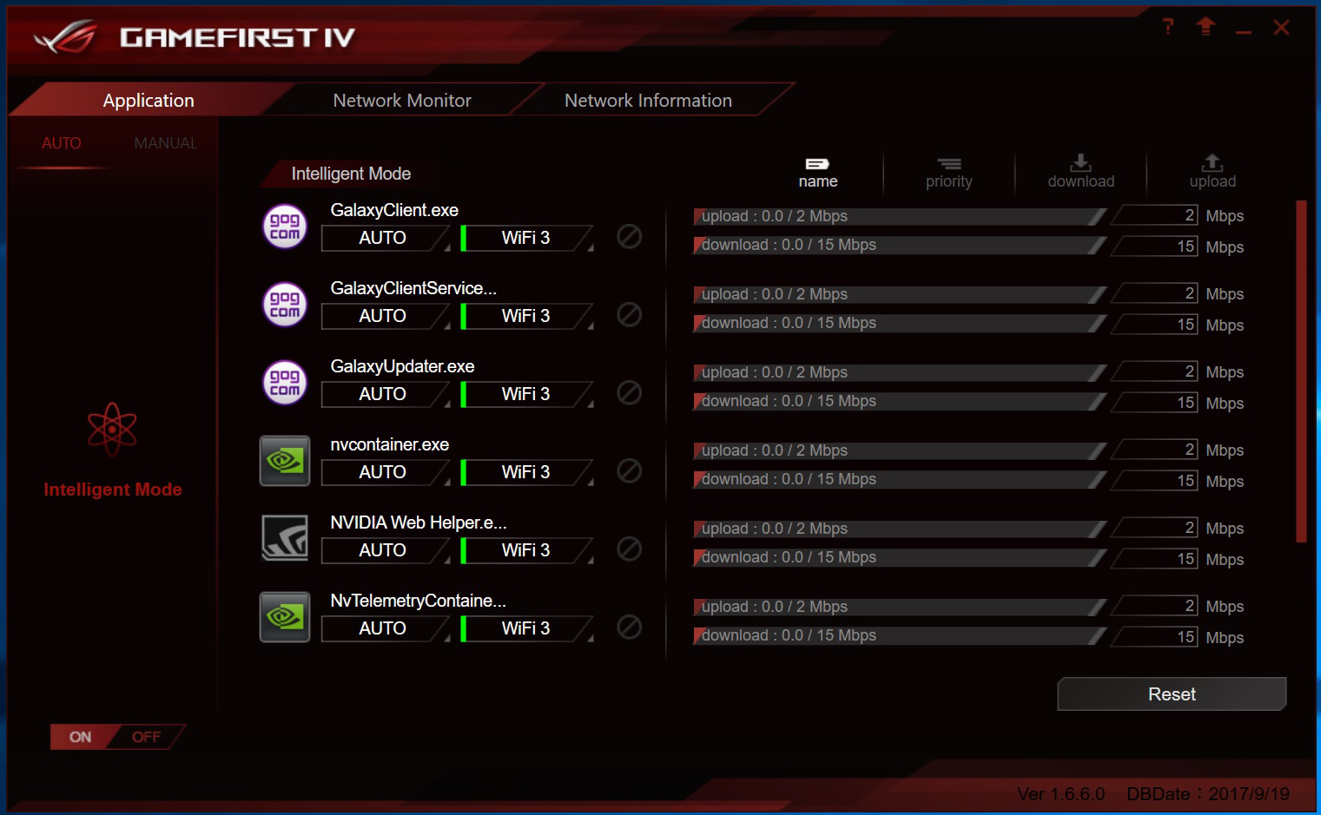This screenshot has width=1321, height=815.
Task: Open the WiFi 3 adapter dropdown for nvcontainer.exe
Action: pyautogui.click(x=527, y=472)
